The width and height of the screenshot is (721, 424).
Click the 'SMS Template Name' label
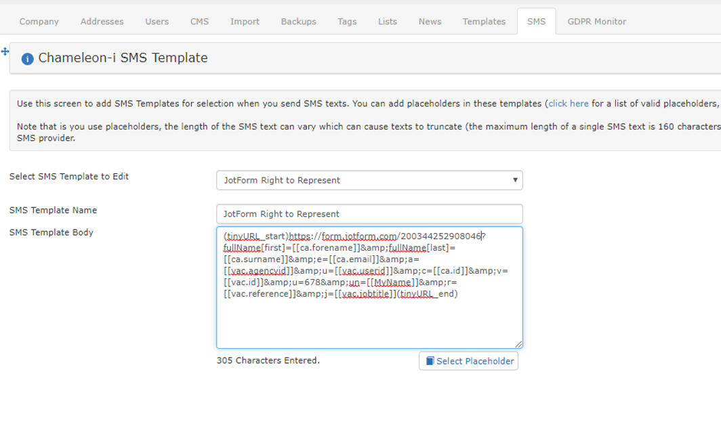click(x=53, y=210)
